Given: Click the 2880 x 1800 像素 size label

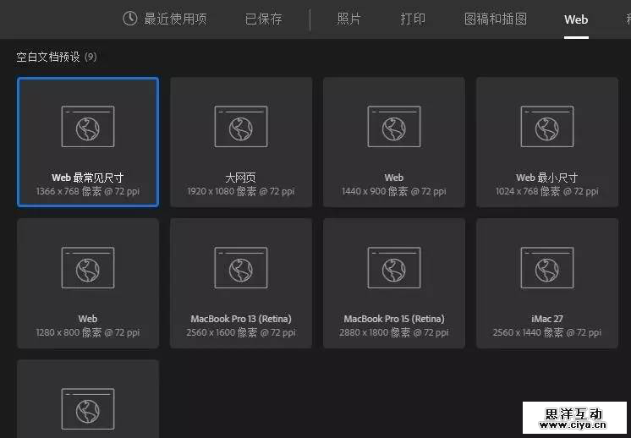Looking at the screenshot, I should [394, 333].
